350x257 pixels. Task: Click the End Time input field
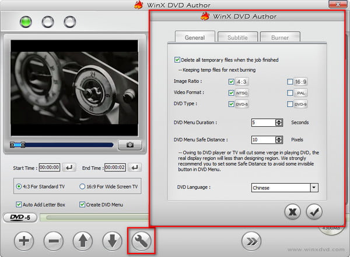click(115, 167)
